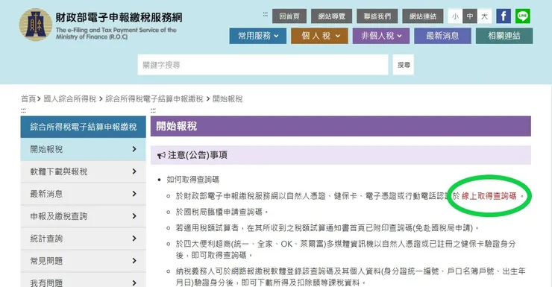Viewport: 552px width, 287px height.
Task: Click the 首頁 breadcrumb link
Action: click(28, 99)
